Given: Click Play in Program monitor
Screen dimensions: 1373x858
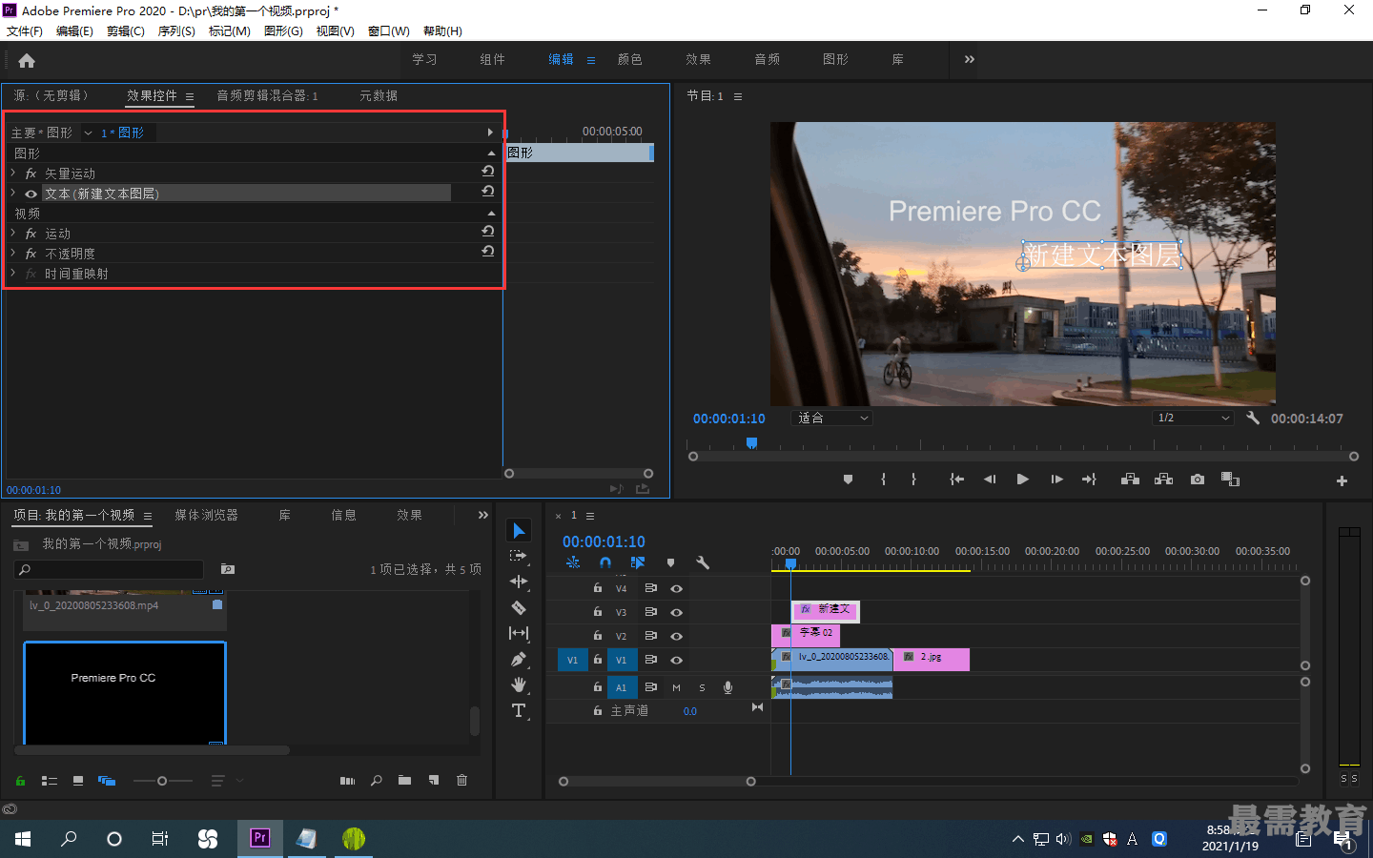Looking at the screenshot, I should tap(1022, 480).
